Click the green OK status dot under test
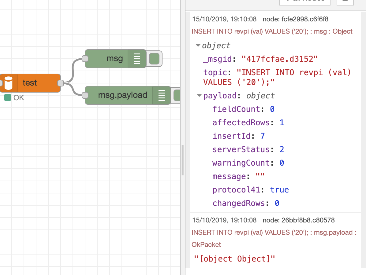Image resolution: width=366 pixels, height=275 pixels. click(7, 98)
